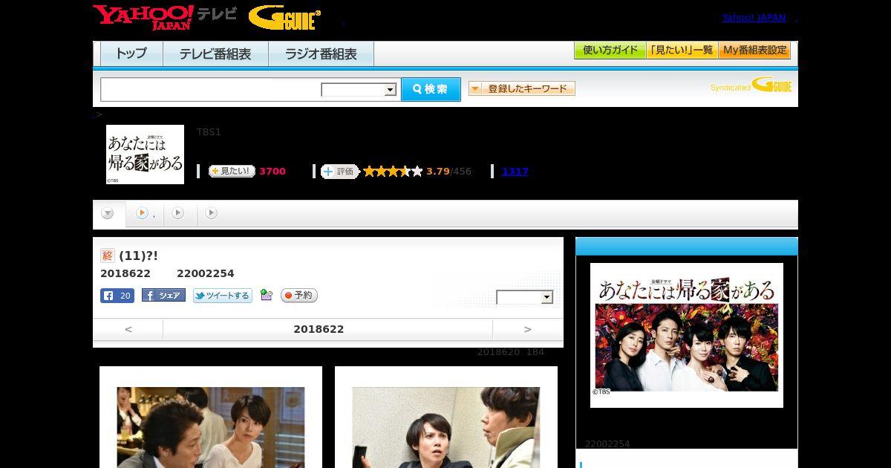891x468 pixels.
Task: Open the 「見たい!」一覧 button
Action: [x=682, y=51]
